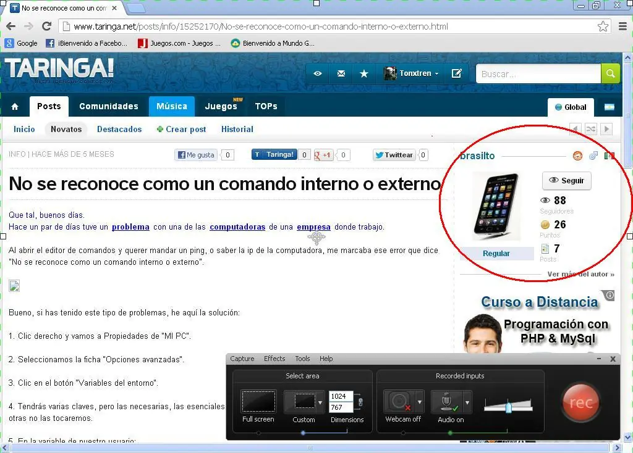Go to Taringa home icon
633x453 pixels.
tap(15, 106)
